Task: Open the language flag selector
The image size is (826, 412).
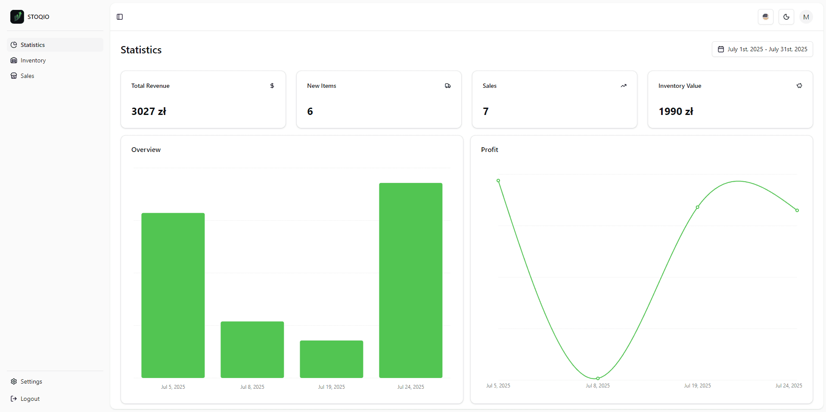Action: click(766, 17)
